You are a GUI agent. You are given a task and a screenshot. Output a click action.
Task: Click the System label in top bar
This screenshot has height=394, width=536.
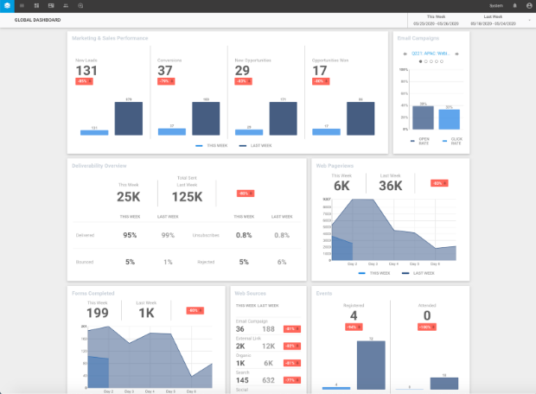click(496, 6)
